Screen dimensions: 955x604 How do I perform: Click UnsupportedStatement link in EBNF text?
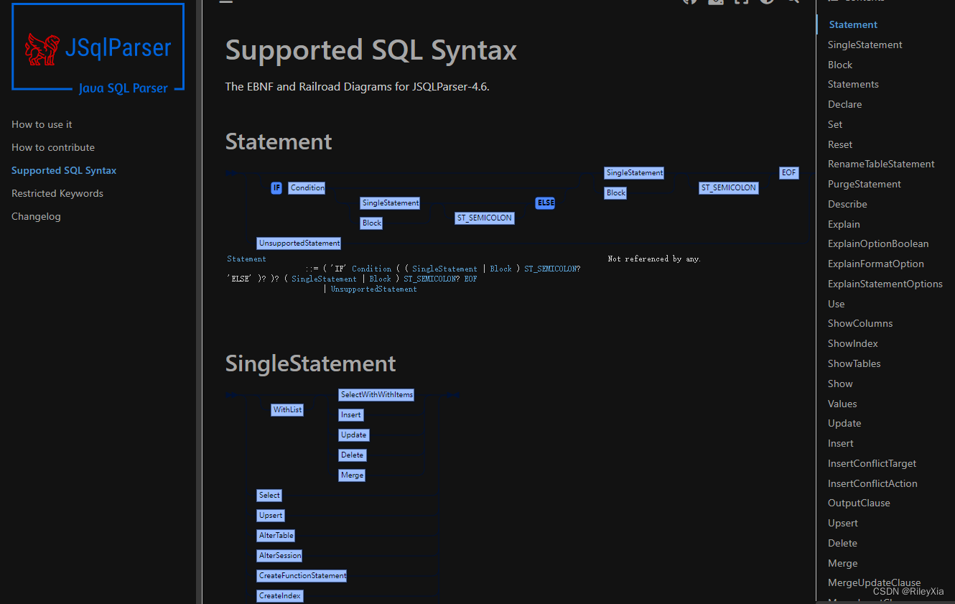pyautogui.click(x=374, y=289)
